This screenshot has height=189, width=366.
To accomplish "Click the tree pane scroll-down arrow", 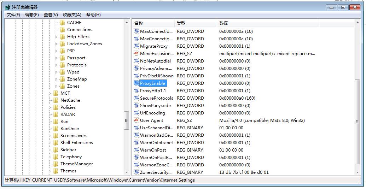I will tap(127, 172).
